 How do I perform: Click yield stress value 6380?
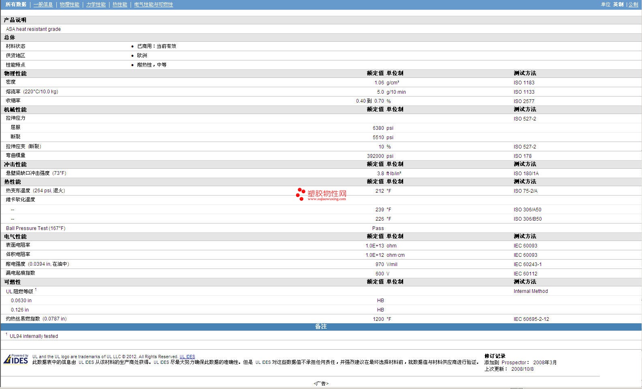click(378, 128)
